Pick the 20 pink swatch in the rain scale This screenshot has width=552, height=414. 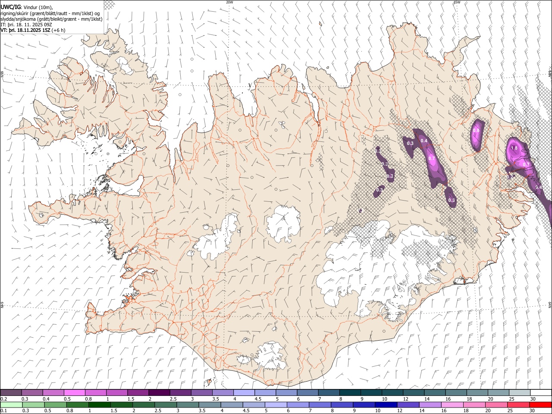tap(496, 405)
